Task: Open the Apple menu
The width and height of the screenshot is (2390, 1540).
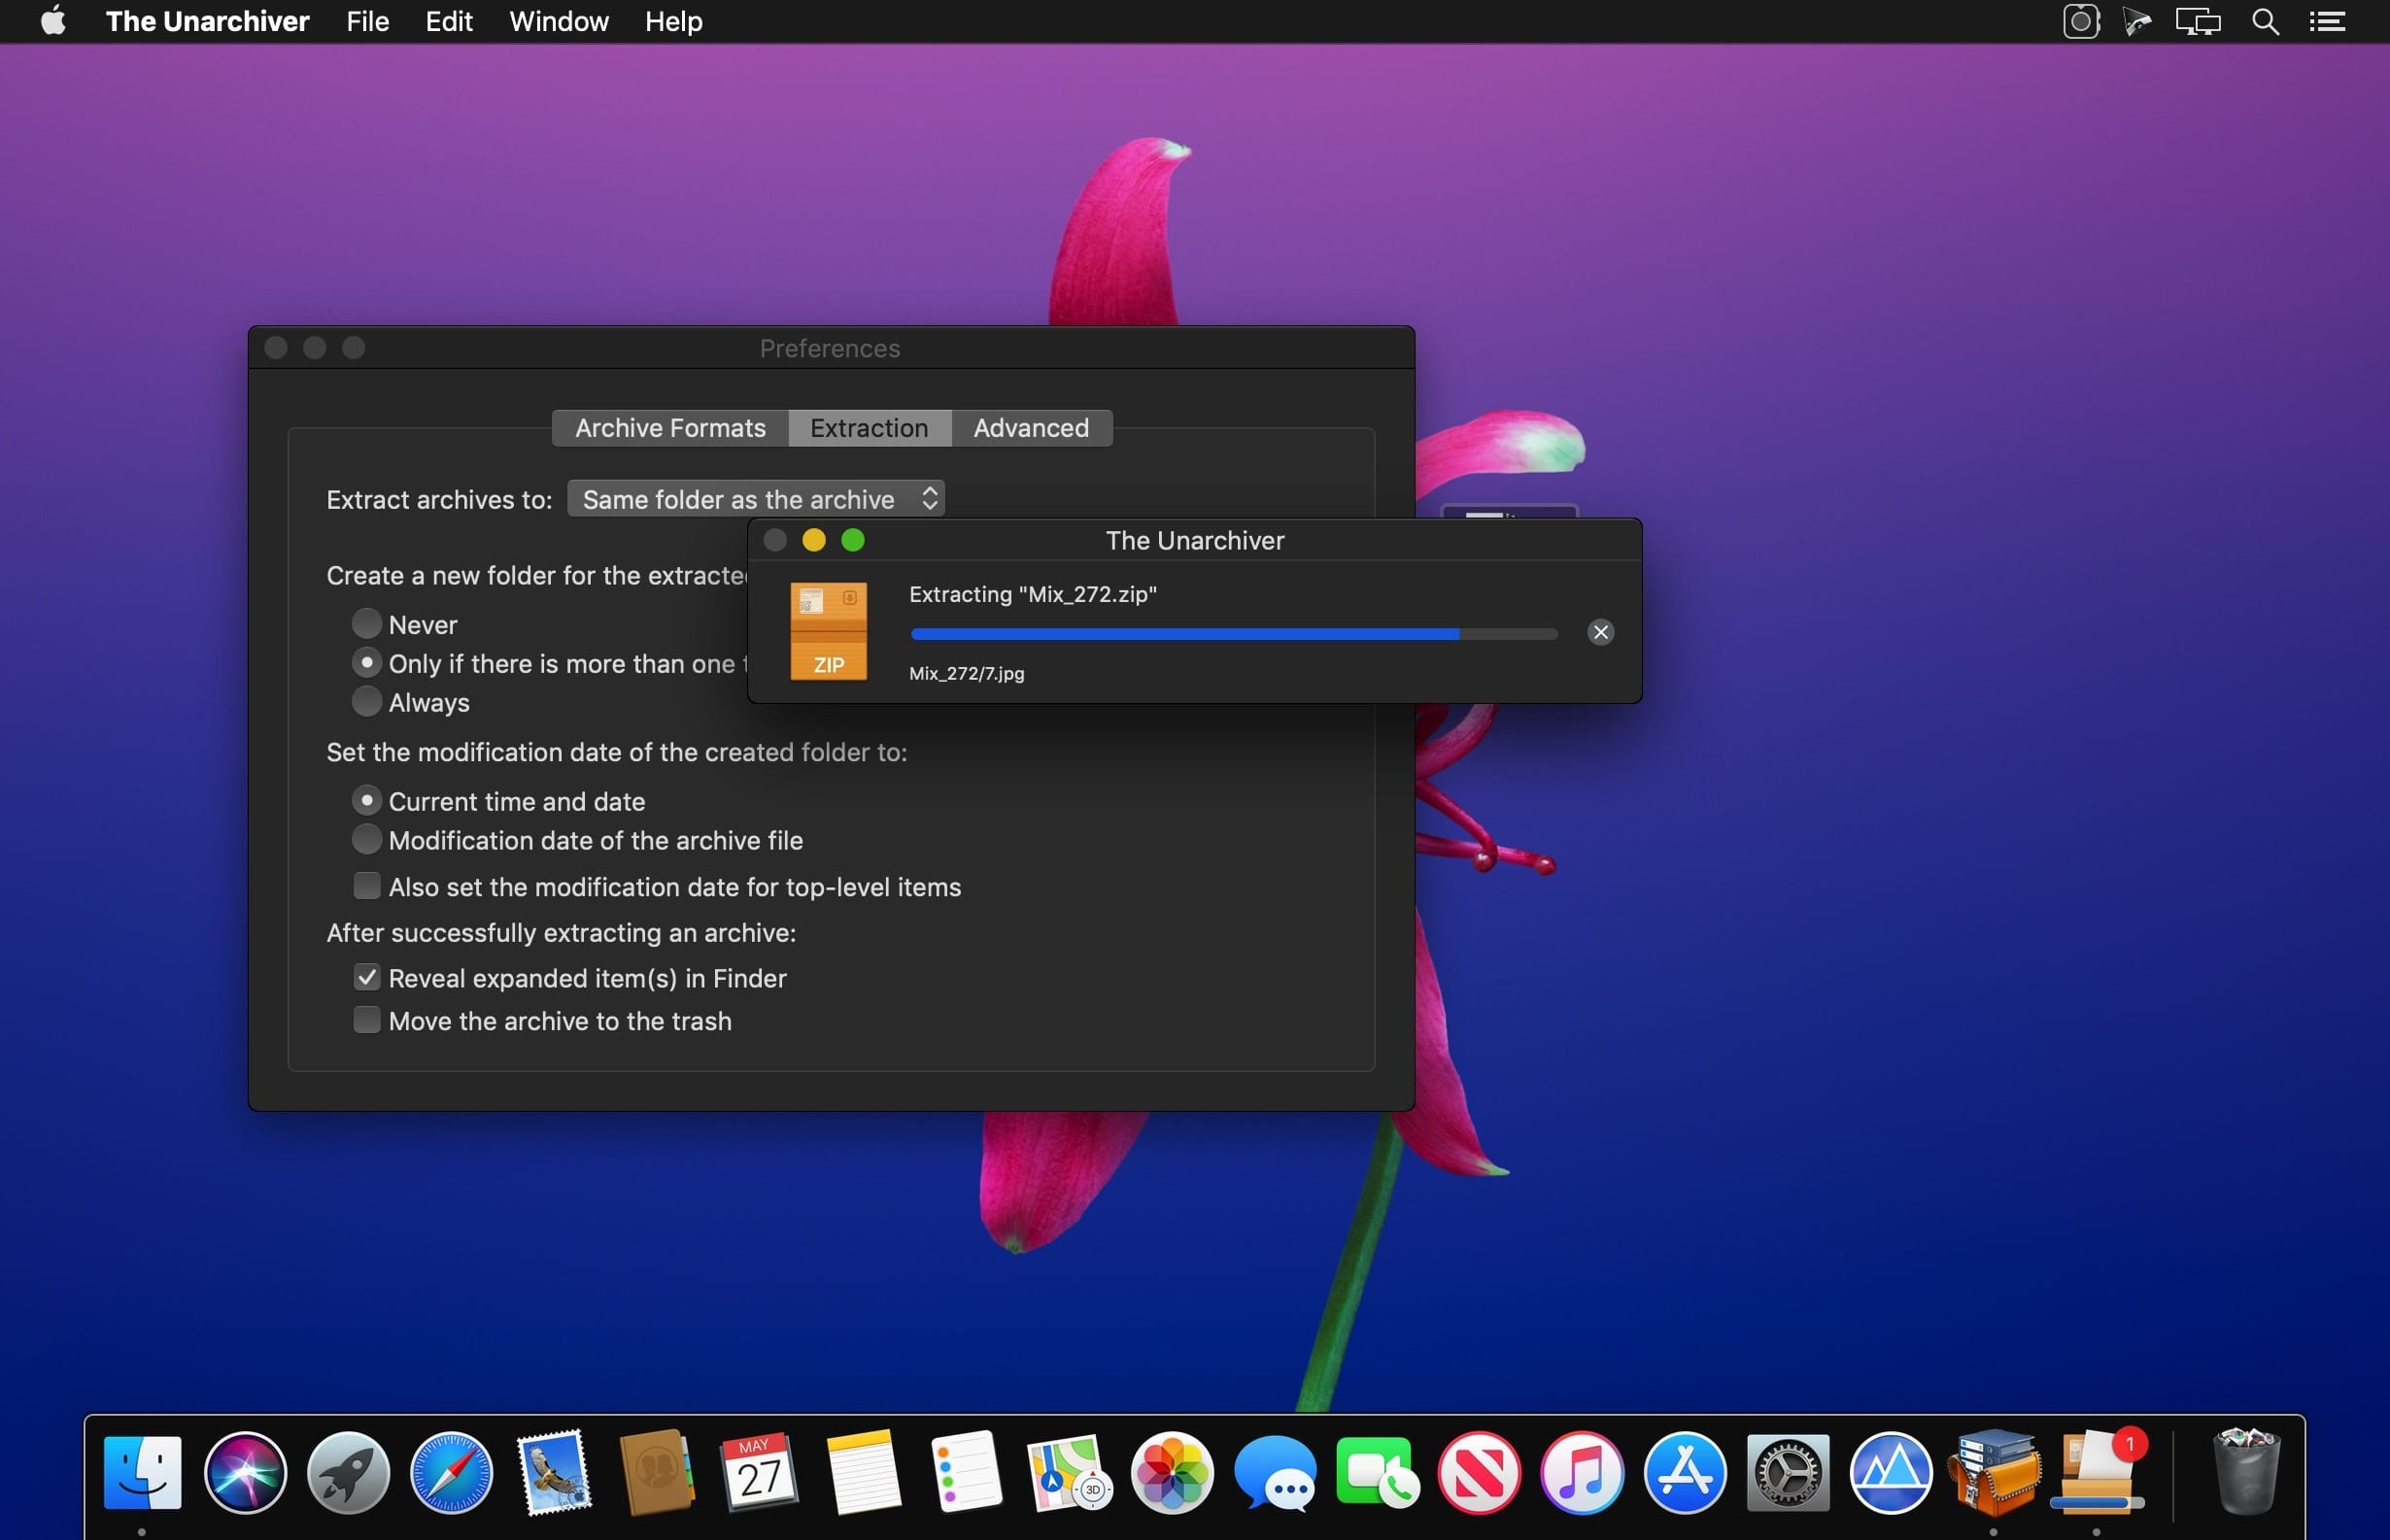Action: click(x=53, y=20)
